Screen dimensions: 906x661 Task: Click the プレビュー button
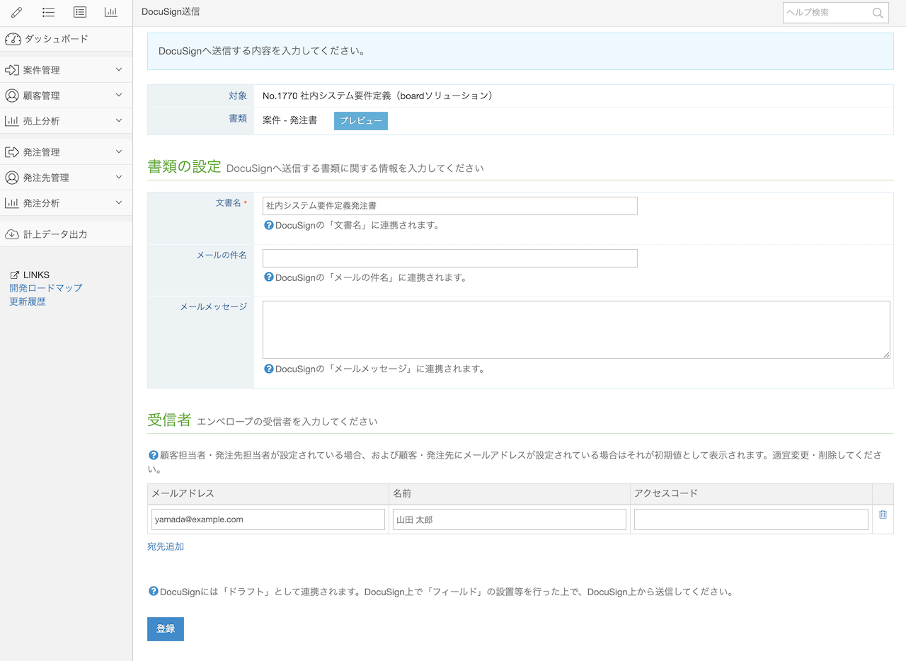point(361,121)
